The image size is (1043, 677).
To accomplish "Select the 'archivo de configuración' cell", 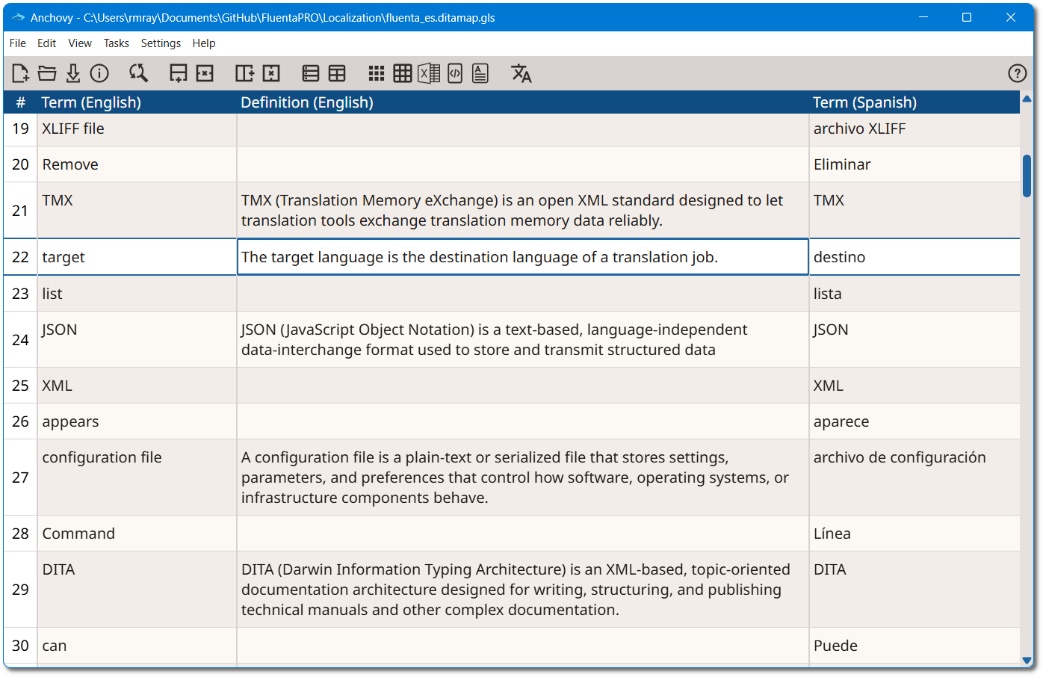I will coord(915,477).
